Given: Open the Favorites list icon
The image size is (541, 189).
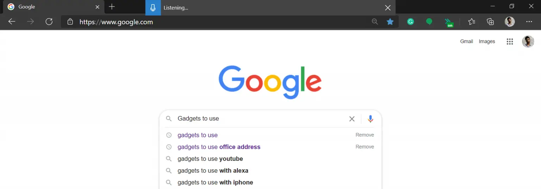Looking at the screenshot, I should pos(472,22).
